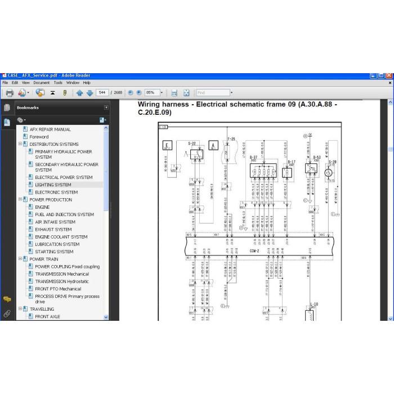This screenshot has height=394, width=394.
Task: Click bookmark icon beside ENGINE
Action: (x=30, y=207)
